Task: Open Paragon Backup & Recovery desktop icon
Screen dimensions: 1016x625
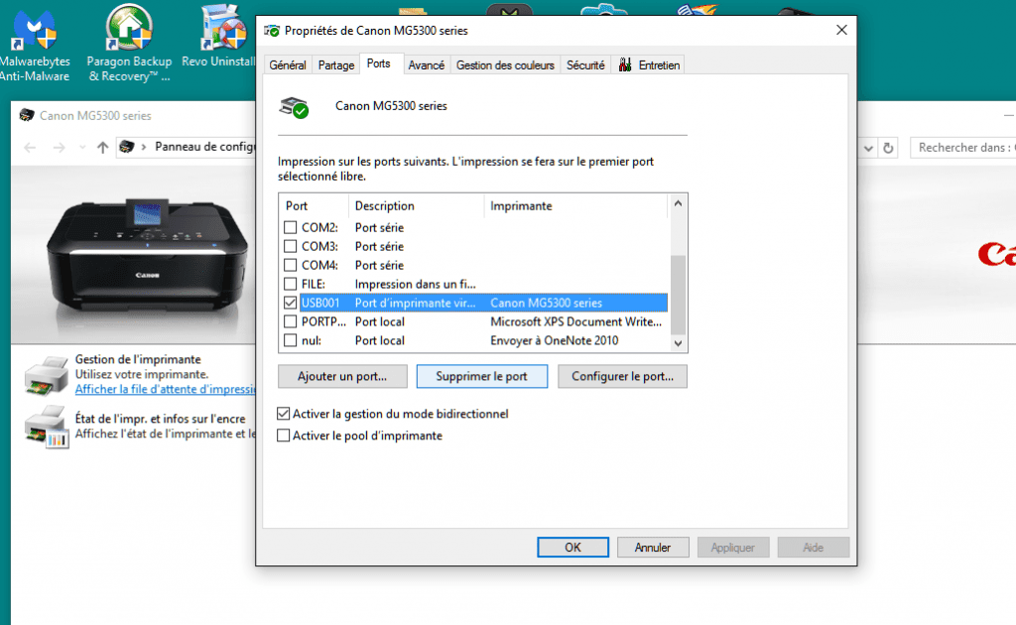Action: point(129,44)
